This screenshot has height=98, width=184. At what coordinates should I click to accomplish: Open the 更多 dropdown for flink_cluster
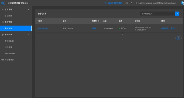[173, 28]
